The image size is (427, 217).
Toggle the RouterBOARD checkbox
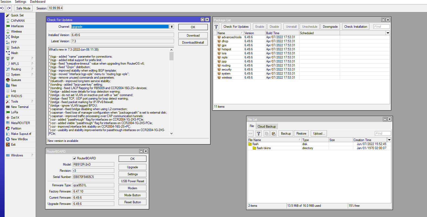point(74,158)
